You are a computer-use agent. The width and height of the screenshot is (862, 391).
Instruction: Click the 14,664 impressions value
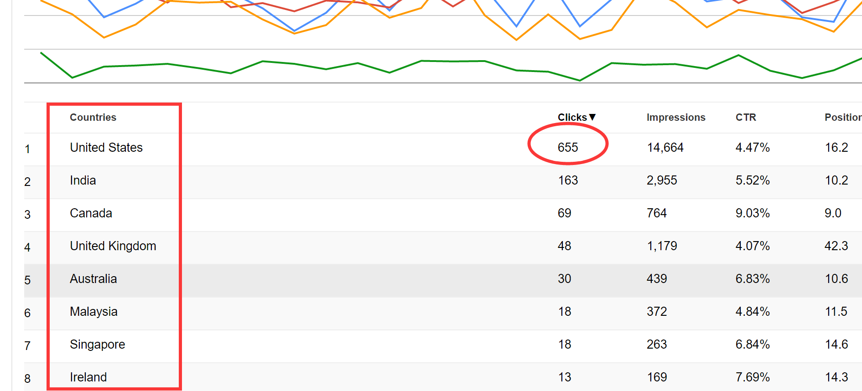tap(665, 148)
